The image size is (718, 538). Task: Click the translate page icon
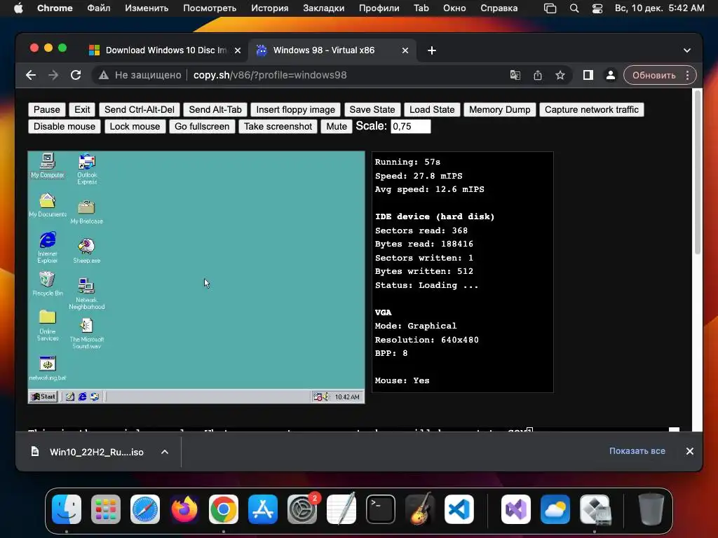click(x=515, y=75)
